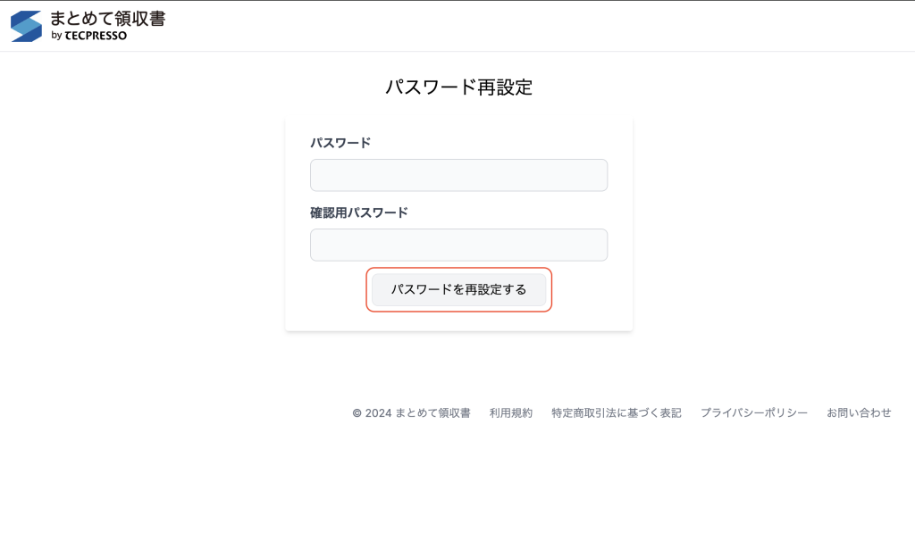The height and width of the screenshot is (541, 915).
Task: Open the 利用規約 footer link
Action: (x=511, y=413)
